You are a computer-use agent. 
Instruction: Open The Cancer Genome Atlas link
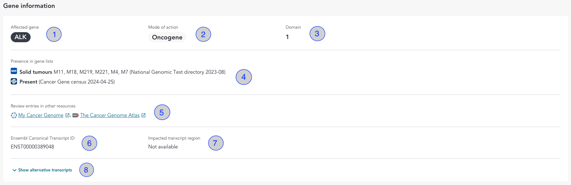[110, 115]
